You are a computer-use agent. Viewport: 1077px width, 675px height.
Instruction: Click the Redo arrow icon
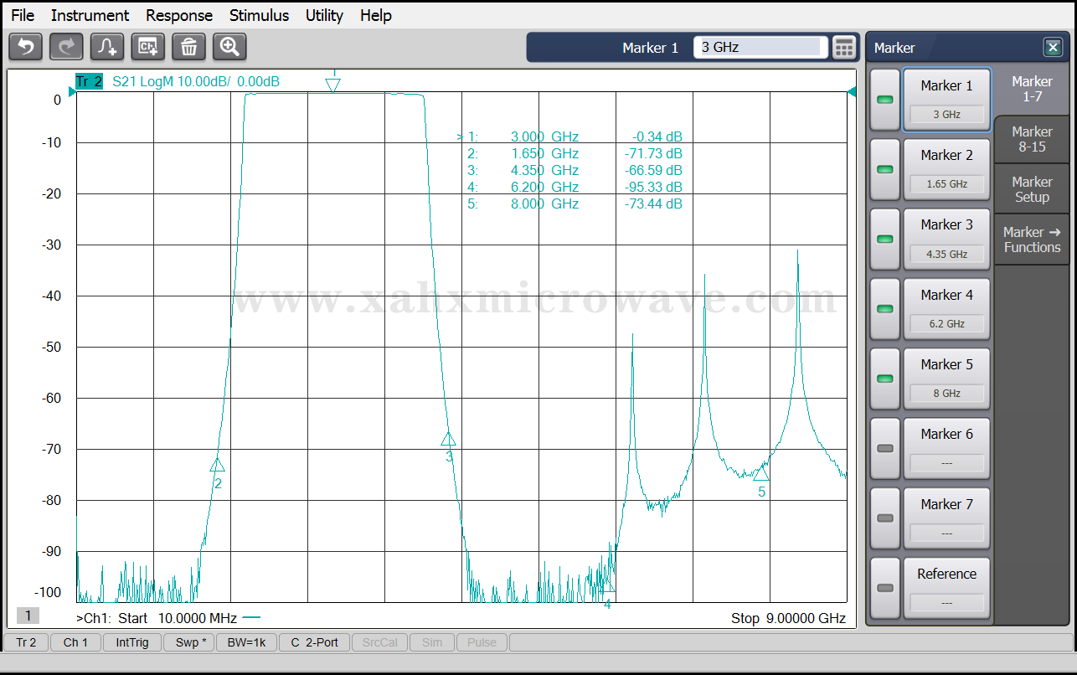click(x=66, y=47)
